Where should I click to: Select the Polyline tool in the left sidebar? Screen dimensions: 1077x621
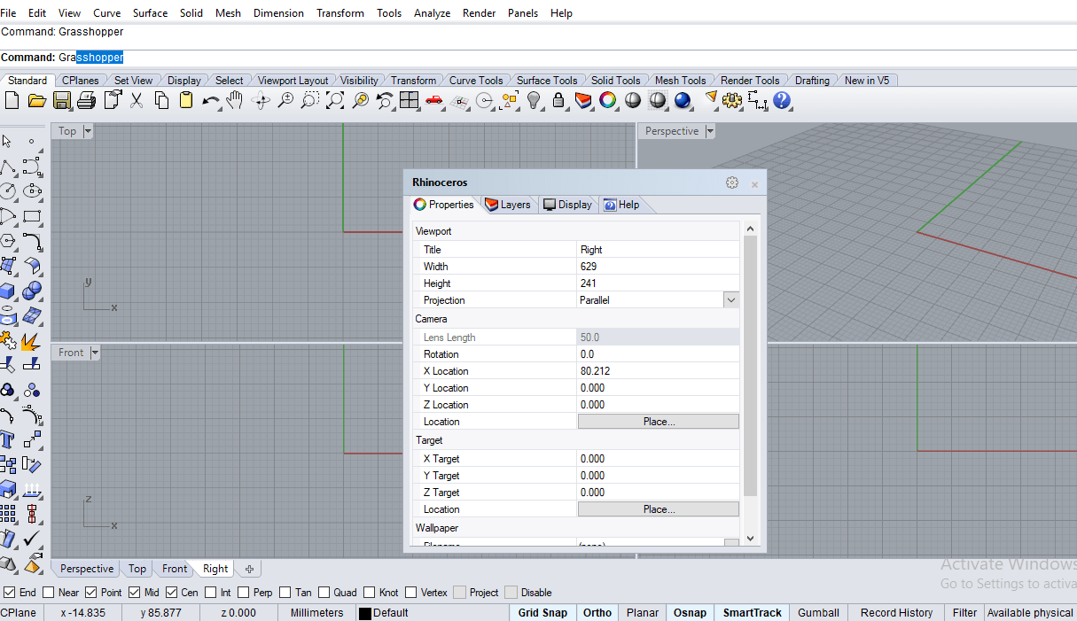click(8, 167)
